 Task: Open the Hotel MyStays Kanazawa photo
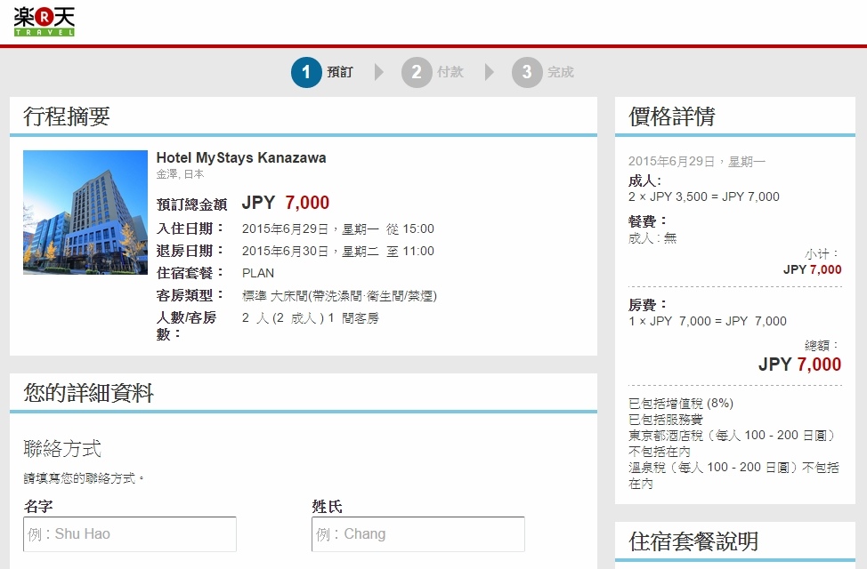[x=85, y=212]
